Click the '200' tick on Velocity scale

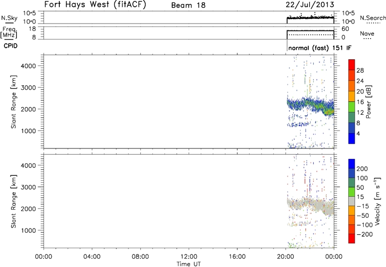pyautogui.click(x=362, y=169)
